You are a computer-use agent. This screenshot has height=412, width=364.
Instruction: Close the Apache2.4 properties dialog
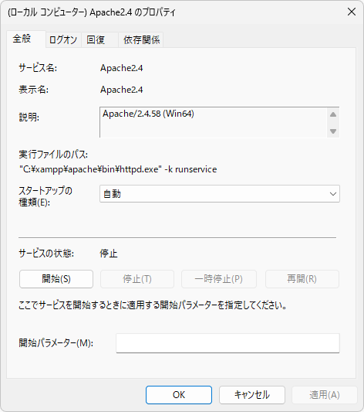pos(352,12)
